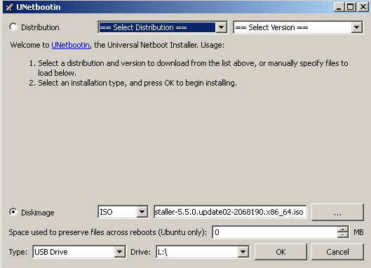Close the UNetbootin window
The image size is (371, 268).
(363, 7)
